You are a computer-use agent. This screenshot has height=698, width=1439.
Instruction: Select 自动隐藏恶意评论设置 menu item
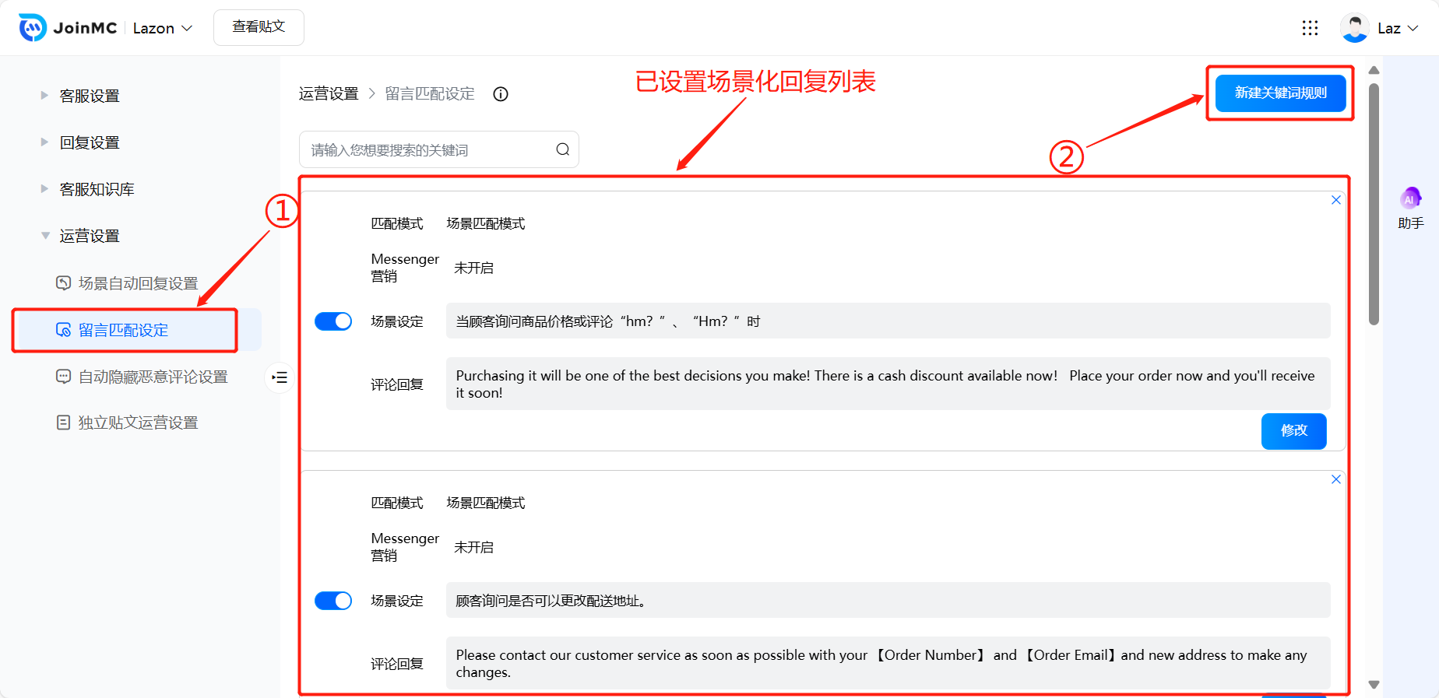(x=153, y=377)
